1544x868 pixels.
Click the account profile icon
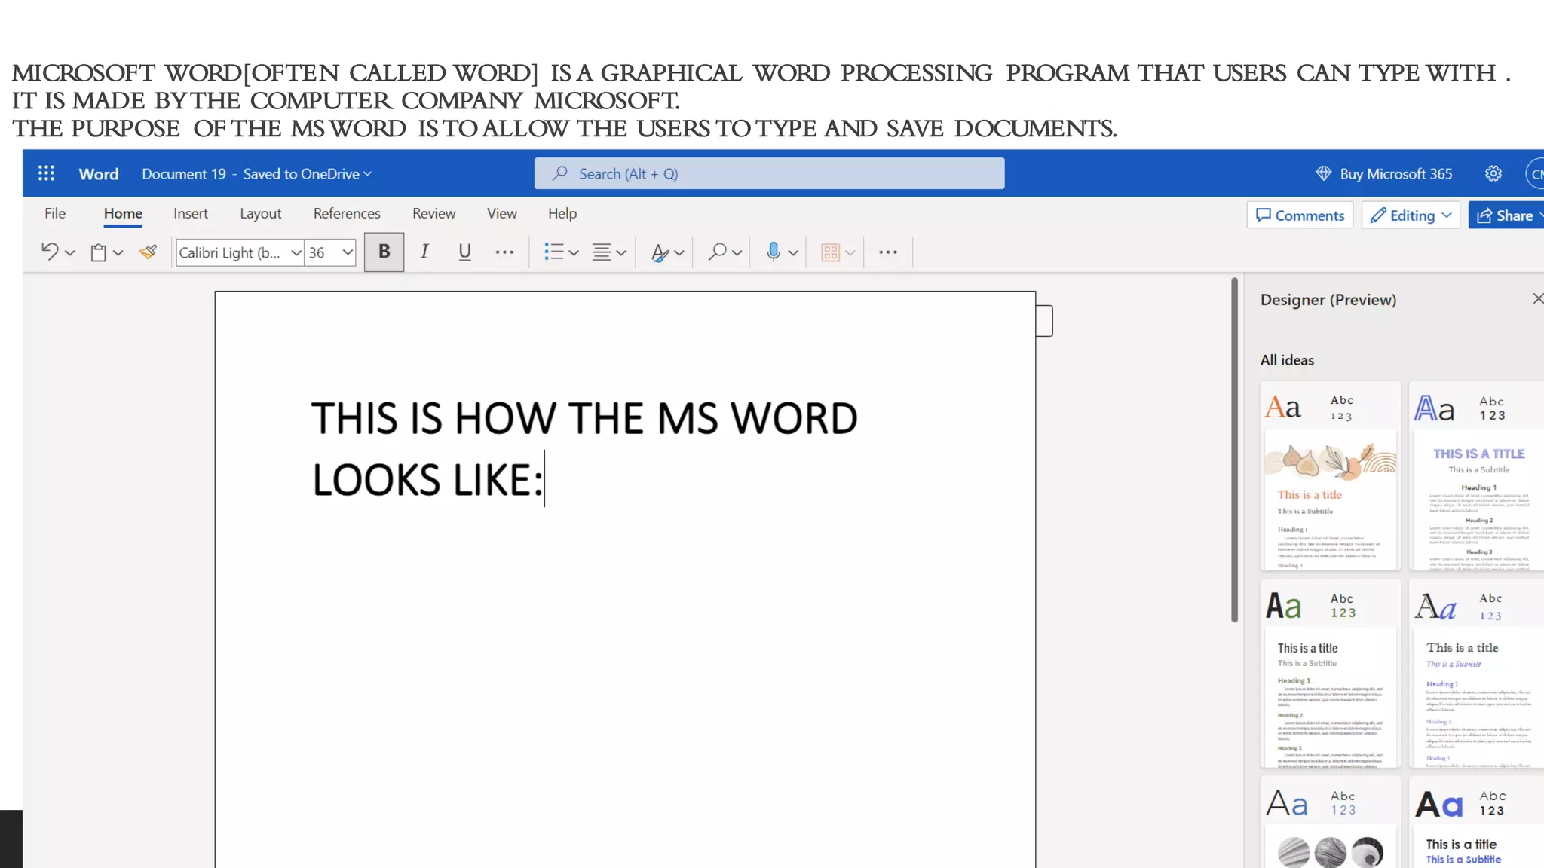tap(1535, 174)
